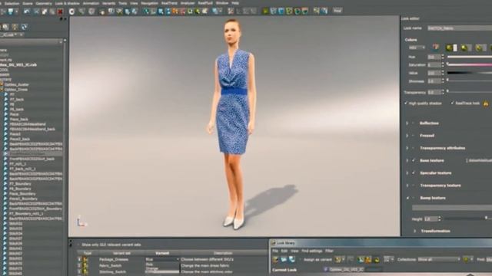Click the Package_Dresses row type icon

point(85,259)
